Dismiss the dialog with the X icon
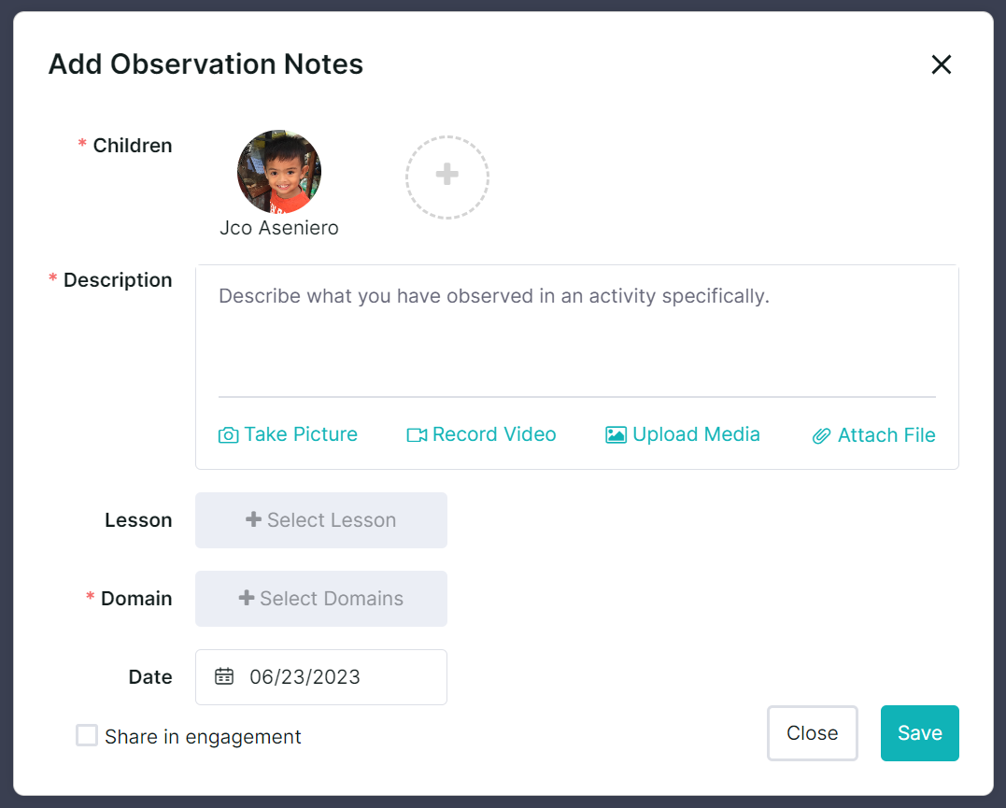 (941, 64)
